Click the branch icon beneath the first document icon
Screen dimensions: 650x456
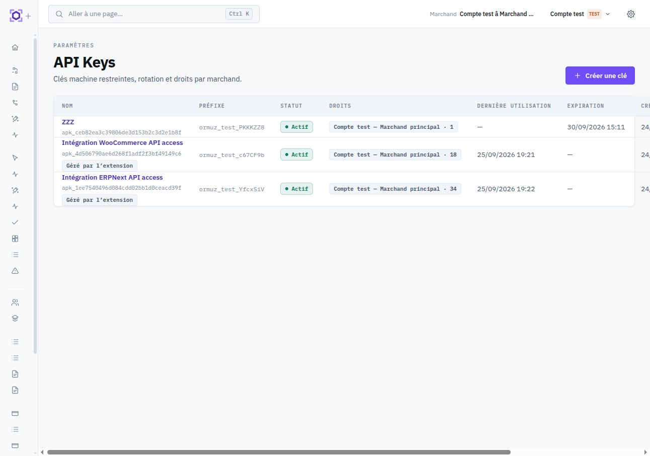click(15, 103)
